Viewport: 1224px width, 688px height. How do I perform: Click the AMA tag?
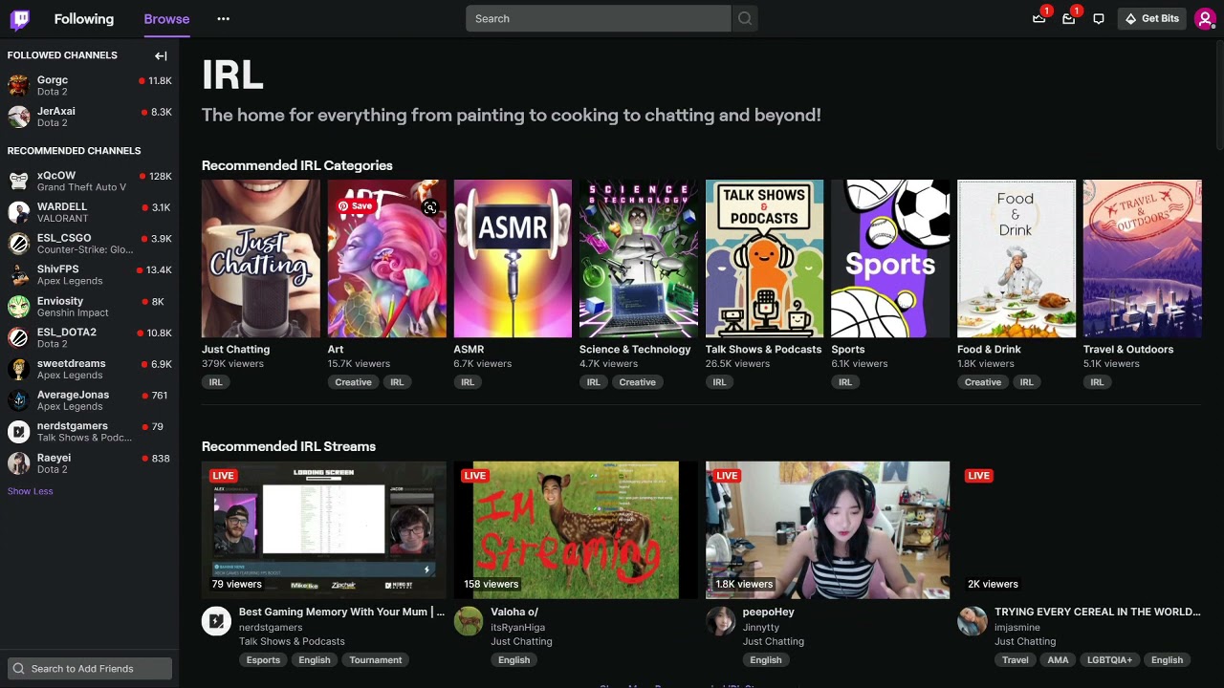1058,660
